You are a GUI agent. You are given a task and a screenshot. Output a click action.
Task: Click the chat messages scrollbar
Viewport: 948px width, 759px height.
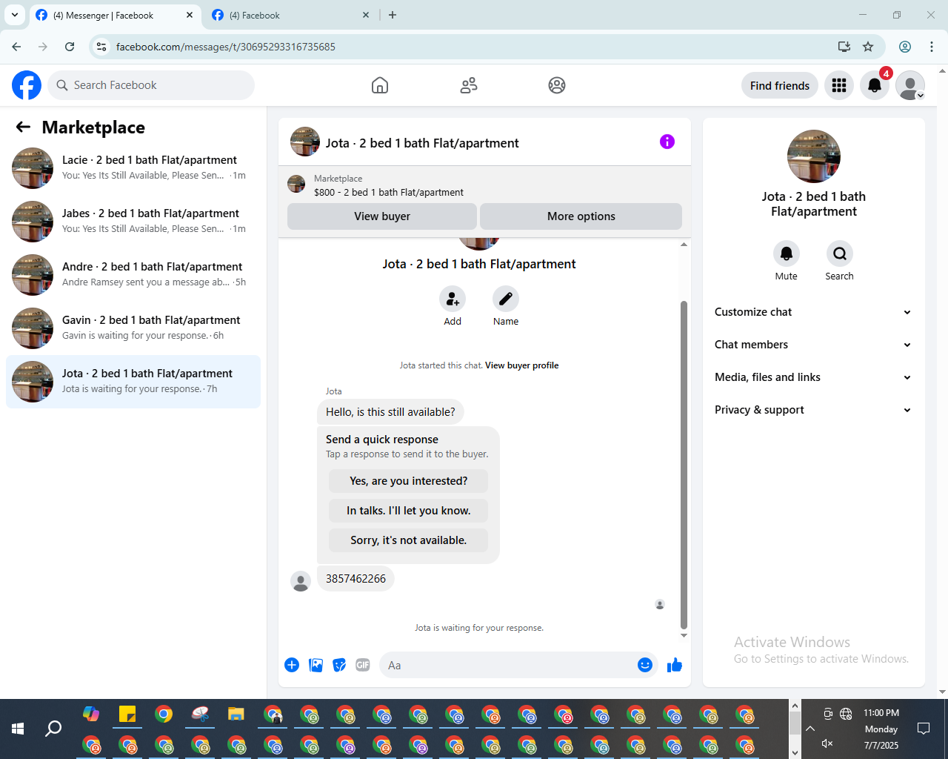tap(684, 465)
